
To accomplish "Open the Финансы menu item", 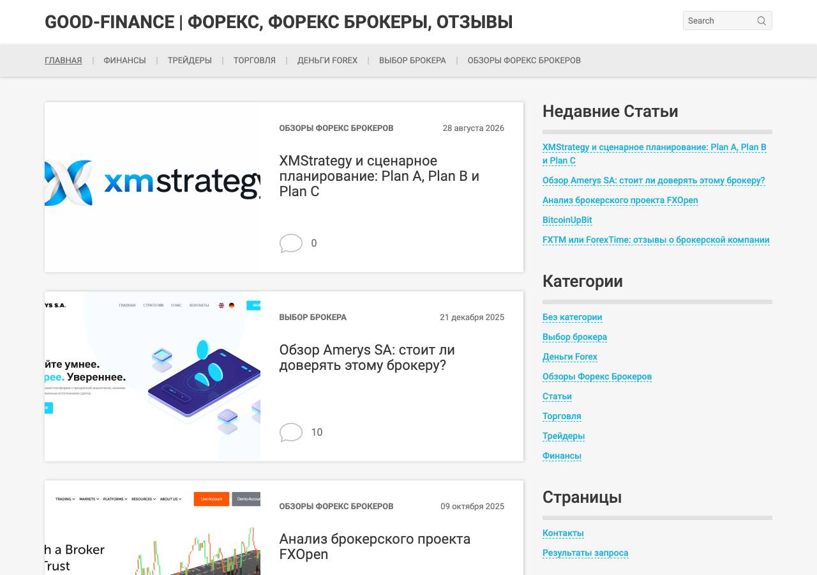I will (124, 60).
